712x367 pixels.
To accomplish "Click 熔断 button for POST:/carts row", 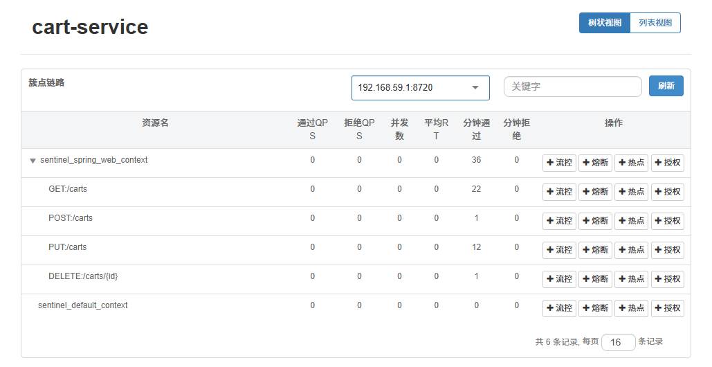I will (595, 221).
